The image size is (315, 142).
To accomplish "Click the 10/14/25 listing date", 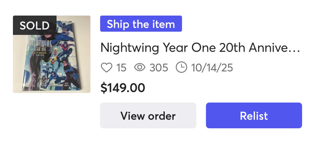I will click(212, 68).
